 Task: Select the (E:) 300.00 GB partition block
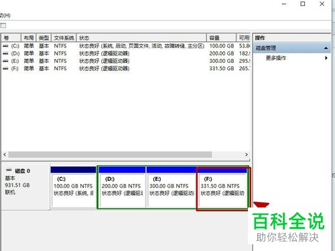click(x=172, y=187)
